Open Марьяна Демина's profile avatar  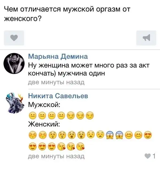14,63
